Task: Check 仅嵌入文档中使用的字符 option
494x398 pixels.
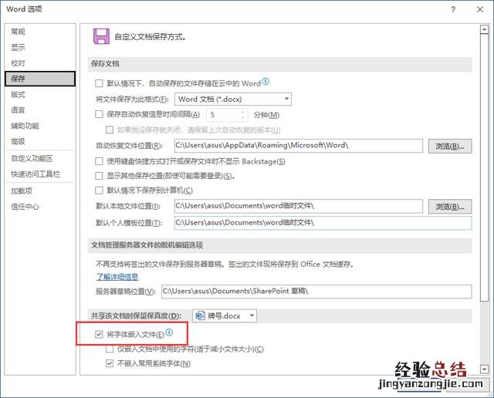Action: pyautogui.click(x=110, y=349)
